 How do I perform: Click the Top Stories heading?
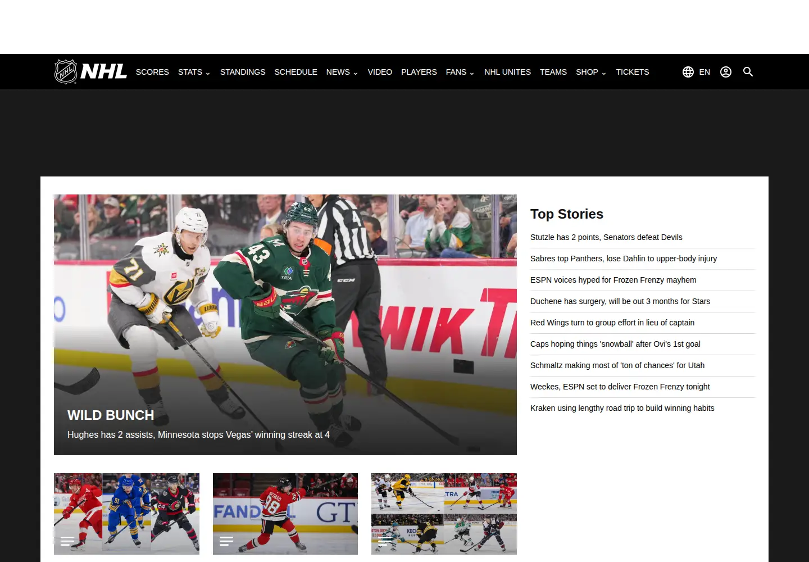point(567,214)
